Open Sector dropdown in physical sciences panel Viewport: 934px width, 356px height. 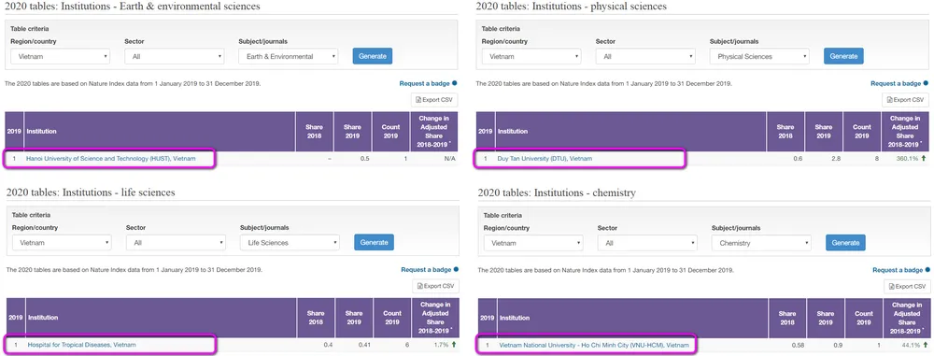pos(645,57)
